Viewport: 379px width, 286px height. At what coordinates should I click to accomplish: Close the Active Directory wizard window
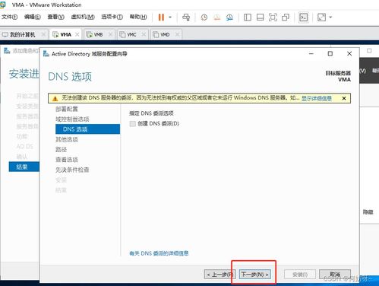(349, 54)
